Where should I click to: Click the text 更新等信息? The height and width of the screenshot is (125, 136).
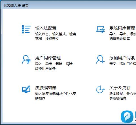(118, 98)
